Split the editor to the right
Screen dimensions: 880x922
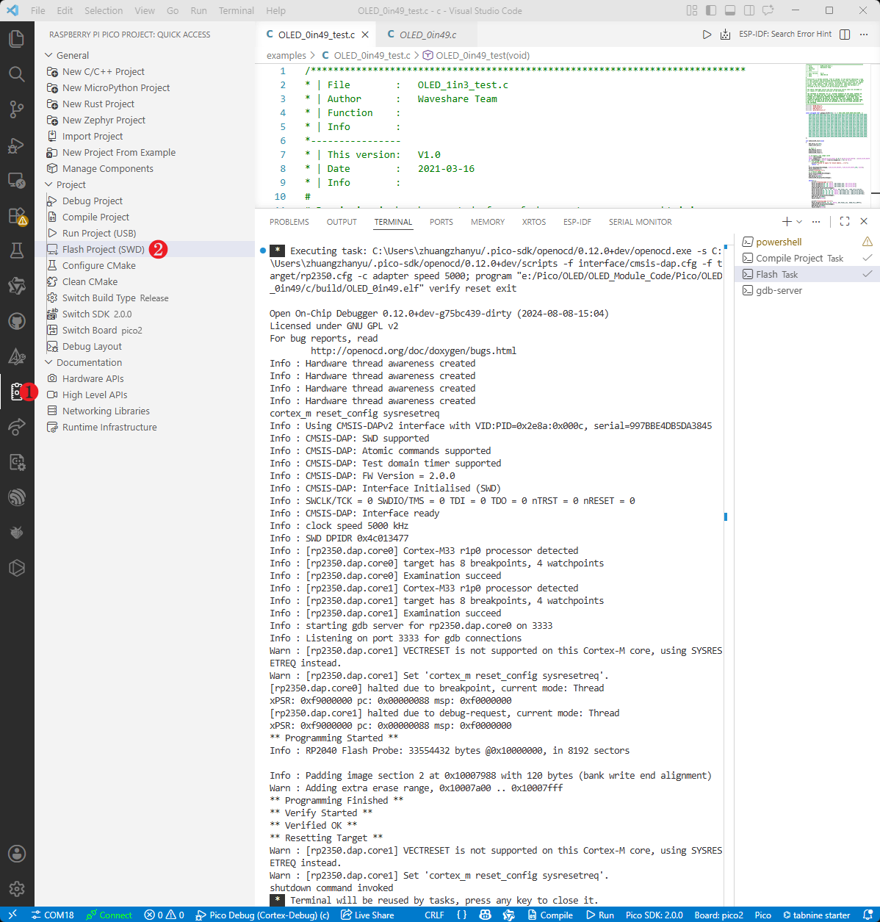845,35
